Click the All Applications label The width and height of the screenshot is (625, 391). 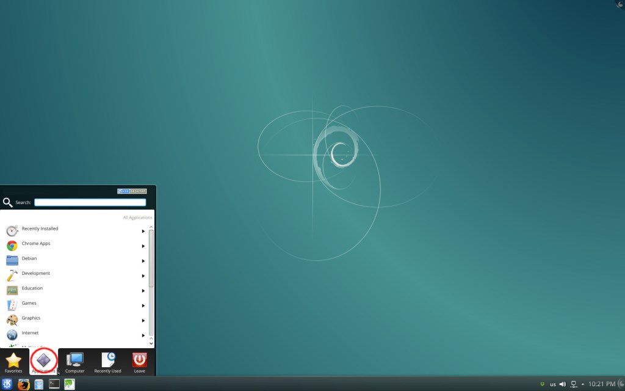[137, 217]
